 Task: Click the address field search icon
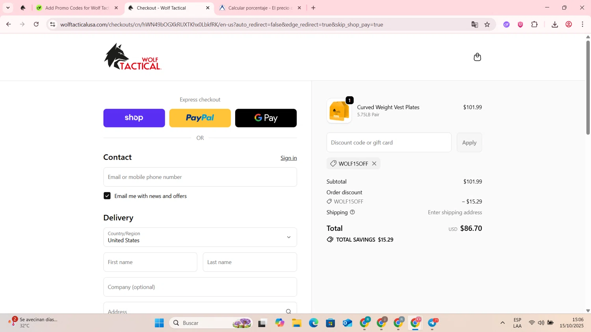pyautogui.click(x=288, y=312)
